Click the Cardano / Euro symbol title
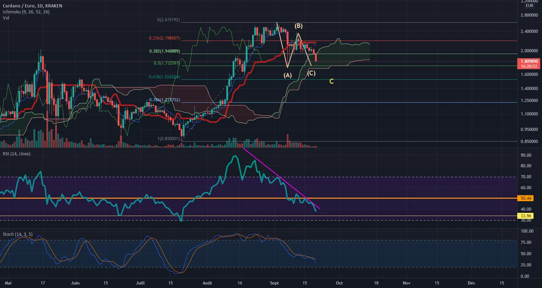The image size is (542, 288). [33, 6]
